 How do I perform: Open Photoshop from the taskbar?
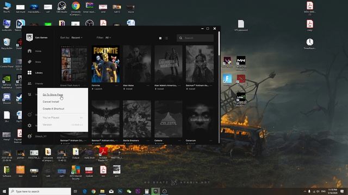[120, 191]
